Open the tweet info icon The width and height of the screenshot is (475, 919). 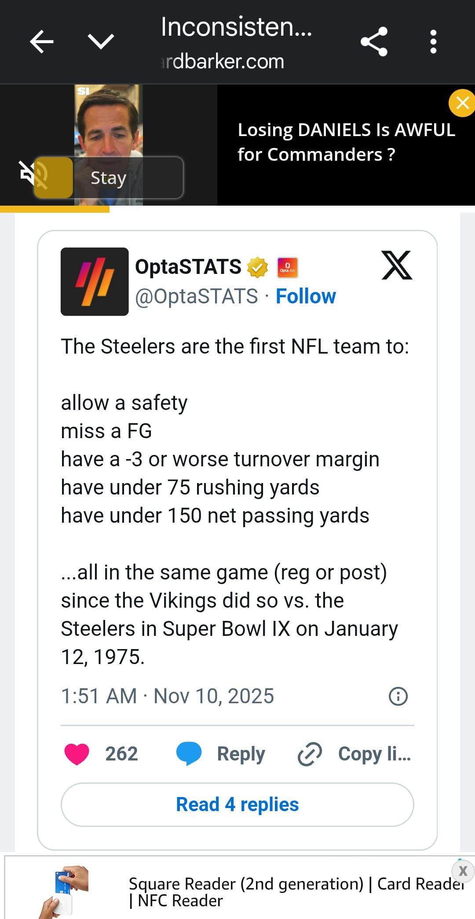398,696
